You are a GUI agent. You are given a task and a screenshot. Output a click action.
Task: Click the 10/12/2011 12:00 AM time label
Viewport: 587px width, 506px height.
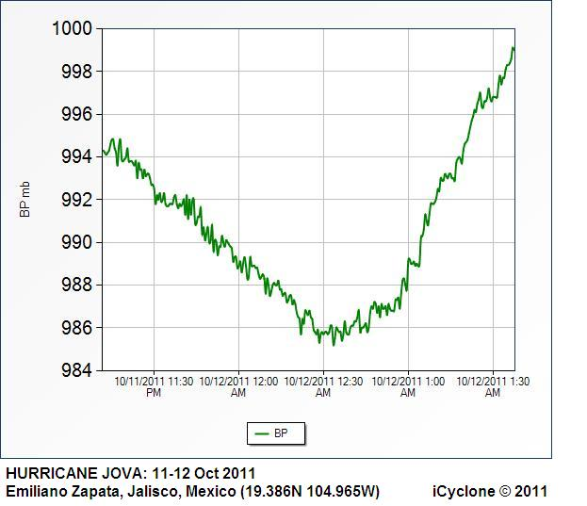(x=238, y=387)
